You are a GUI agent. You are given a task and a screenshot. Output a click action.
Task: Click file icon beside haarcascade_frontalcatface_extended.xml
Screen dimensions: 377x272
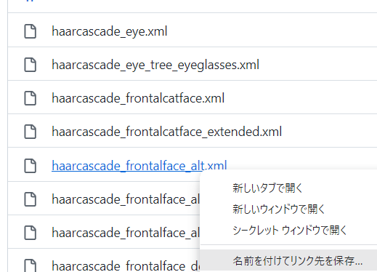click(31, 132)
